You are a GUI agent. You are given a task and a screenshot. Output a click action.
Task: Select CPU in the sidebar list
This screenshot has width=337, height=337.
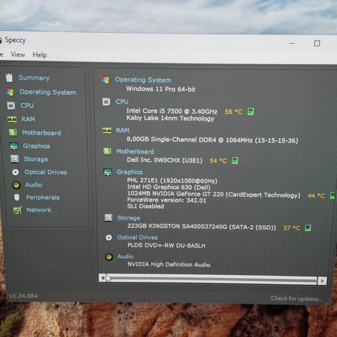(x=27, y=105)
